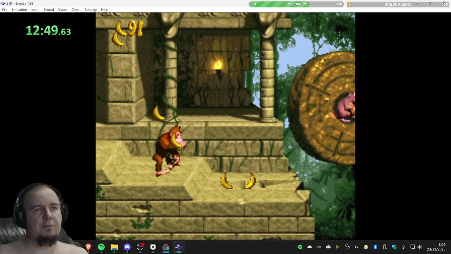Open the Help menu
Viewport: 451px width, 254px height.
105,10
